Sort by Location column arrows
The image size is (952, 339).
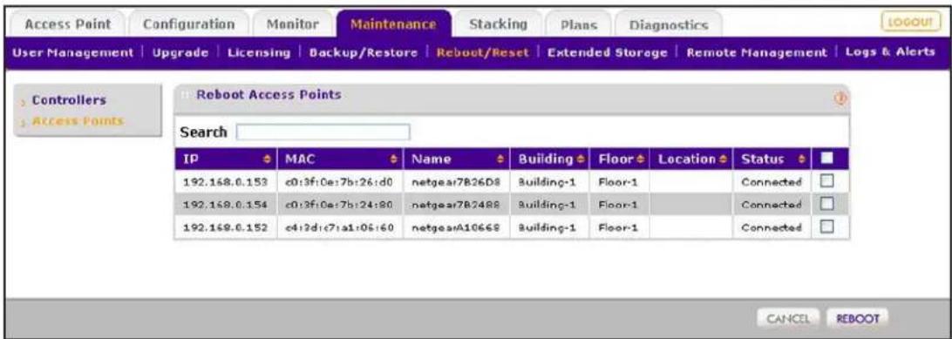coord(723,159)
